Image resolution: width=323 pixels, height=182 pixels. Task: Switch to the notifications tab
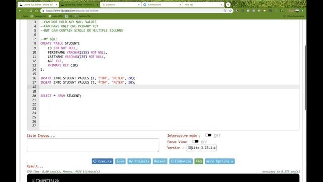[x=161, y=5]
